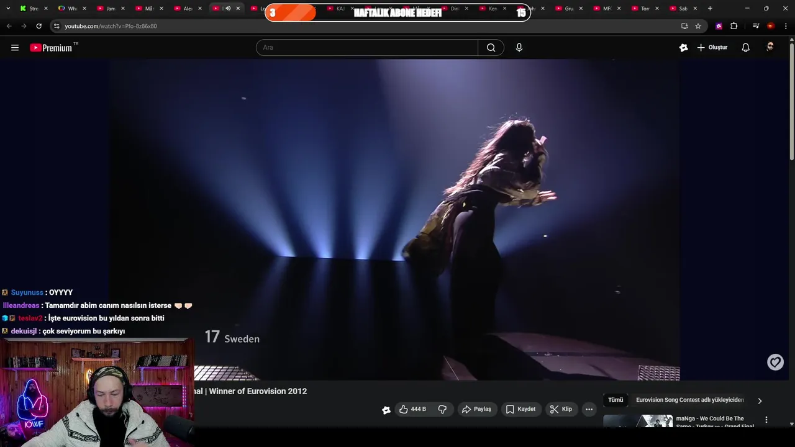Click chat username Illeandreas
Image resolution: width=795 pixels, height=447 pixels.
coord(21,305)
